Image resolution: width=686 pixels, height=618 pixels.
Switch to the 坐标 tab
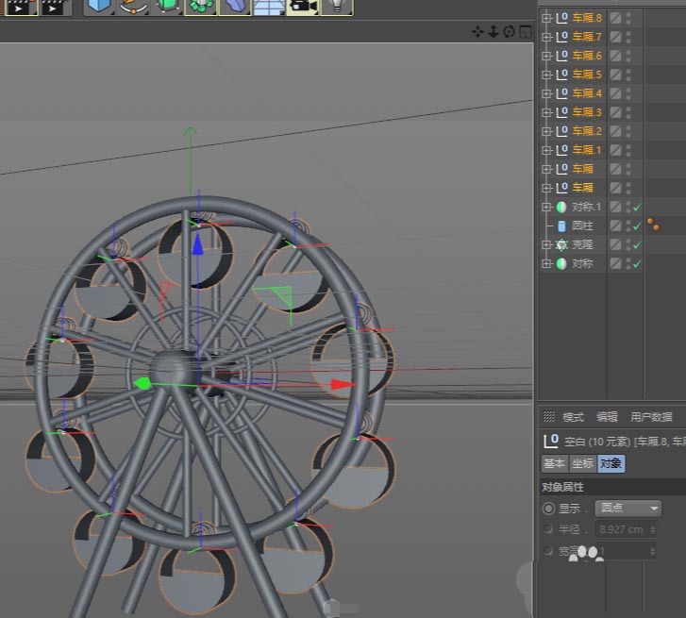tap(582, 463)
